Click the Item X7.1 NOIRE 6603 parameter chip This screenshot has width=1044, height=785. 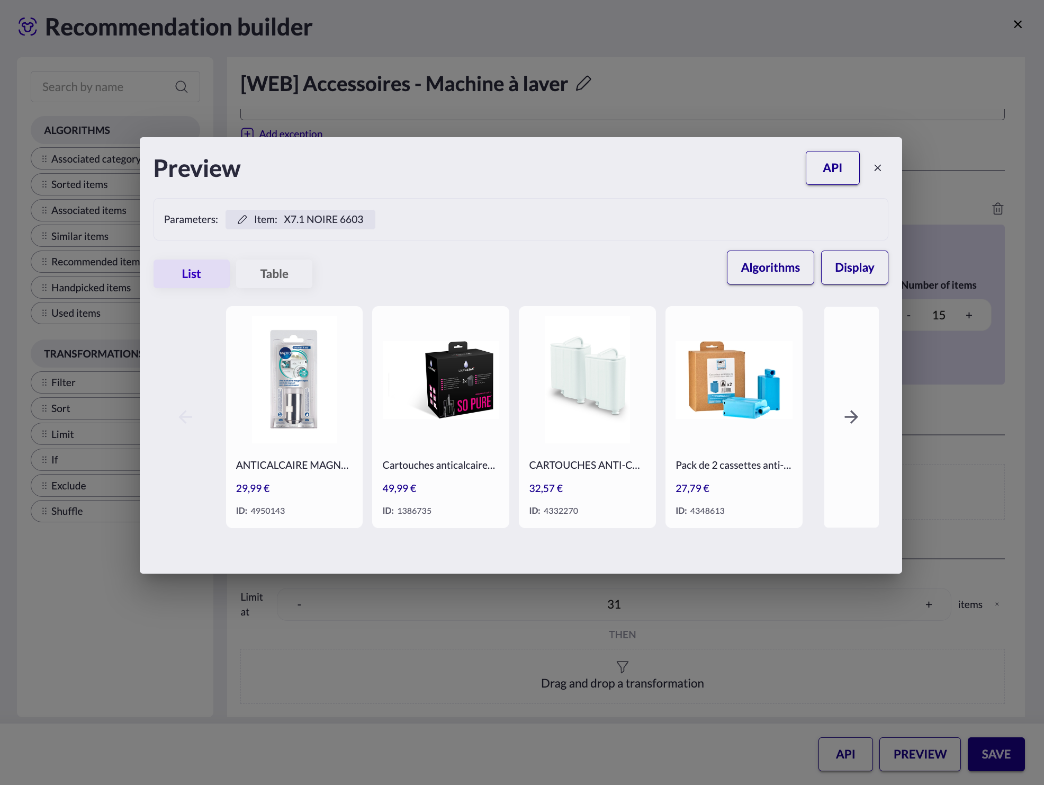click(x=300, y=219)
